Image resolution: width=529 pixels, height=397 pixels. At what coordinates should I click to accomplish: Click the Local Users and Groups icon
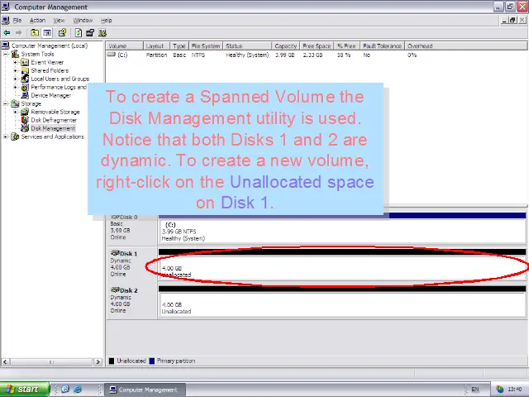(25, 79)
